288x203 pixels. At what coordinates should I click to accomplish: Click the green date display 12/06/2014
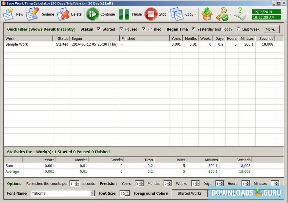266,12
